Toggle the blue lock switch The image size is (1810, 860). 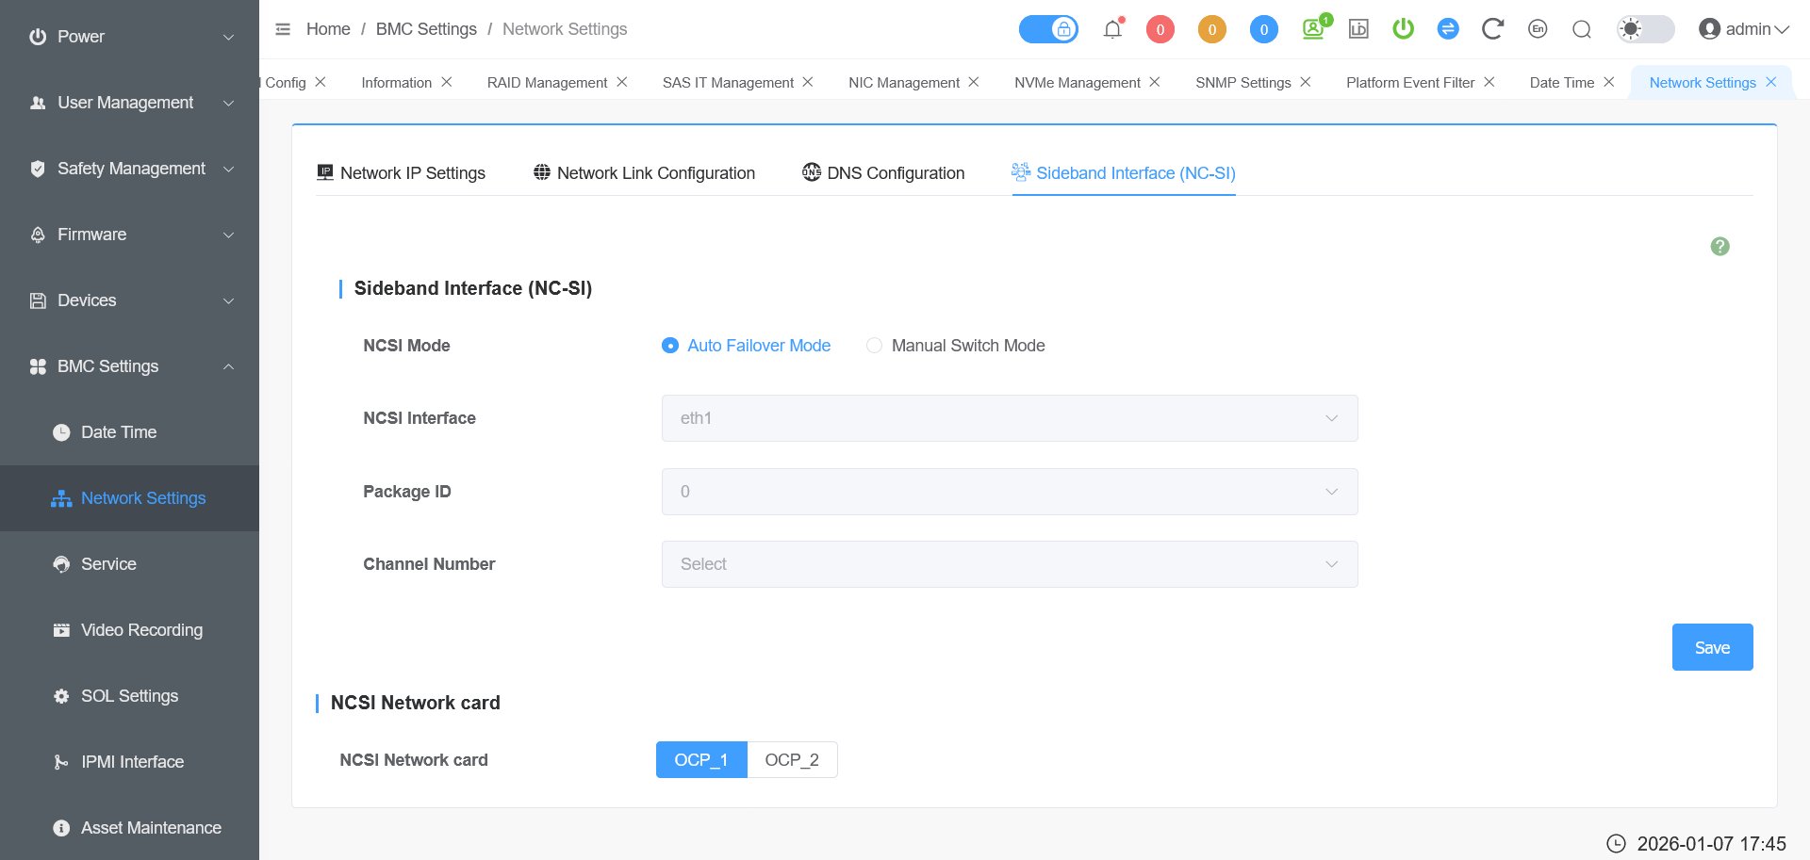pyautogui.click(x=1048, y=29)
